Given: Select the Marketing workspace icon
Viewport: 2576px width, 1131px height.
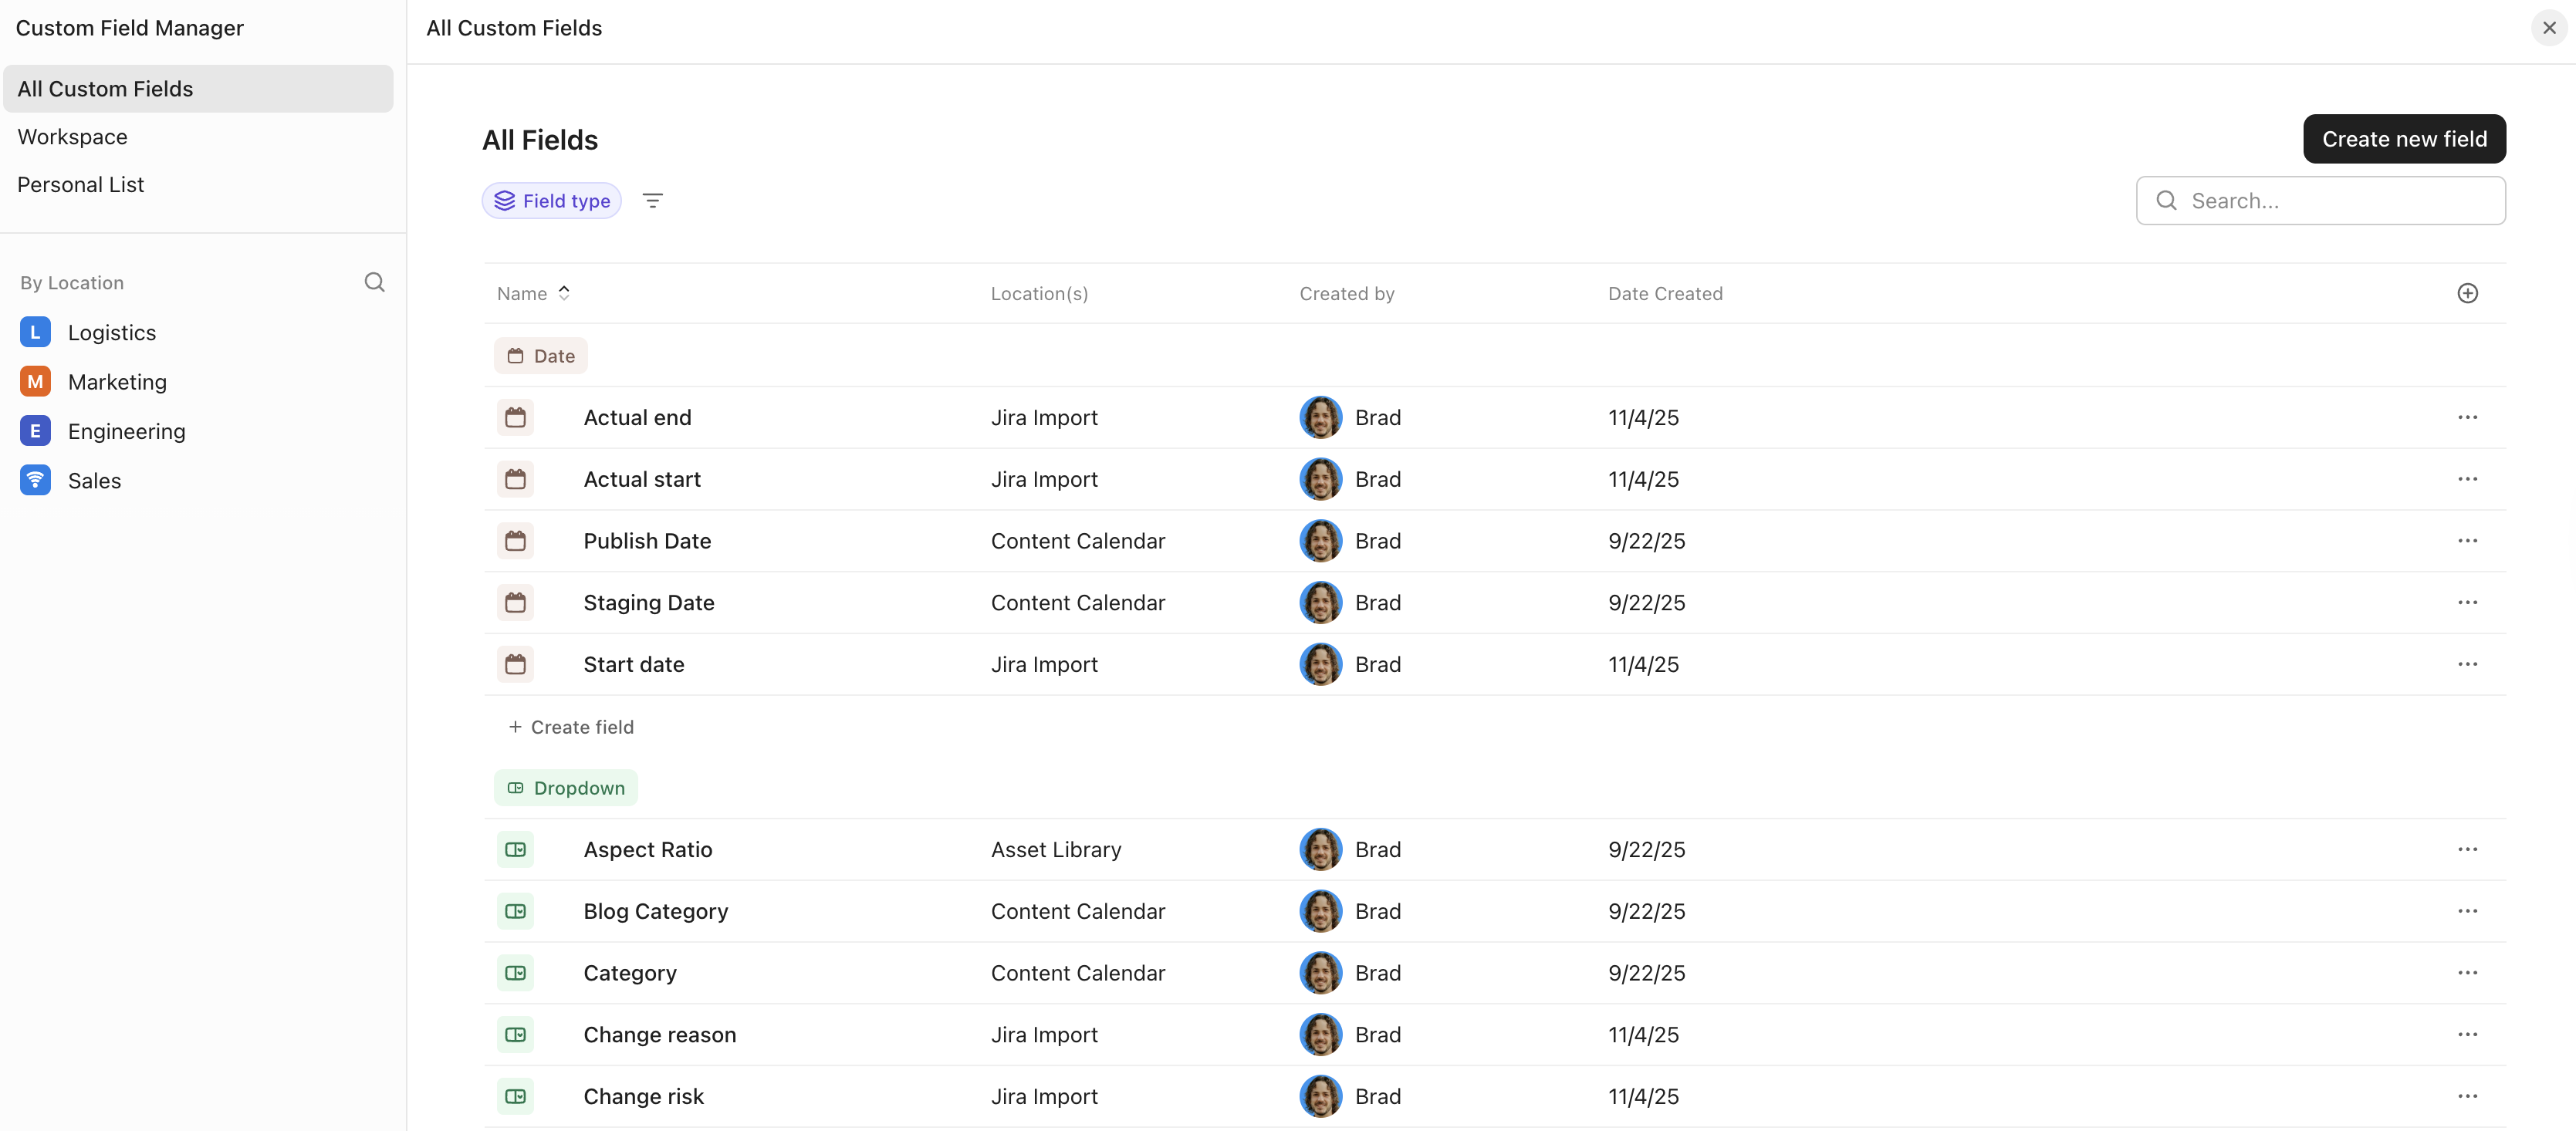Looking at the screenshot, I should [35, 381].
